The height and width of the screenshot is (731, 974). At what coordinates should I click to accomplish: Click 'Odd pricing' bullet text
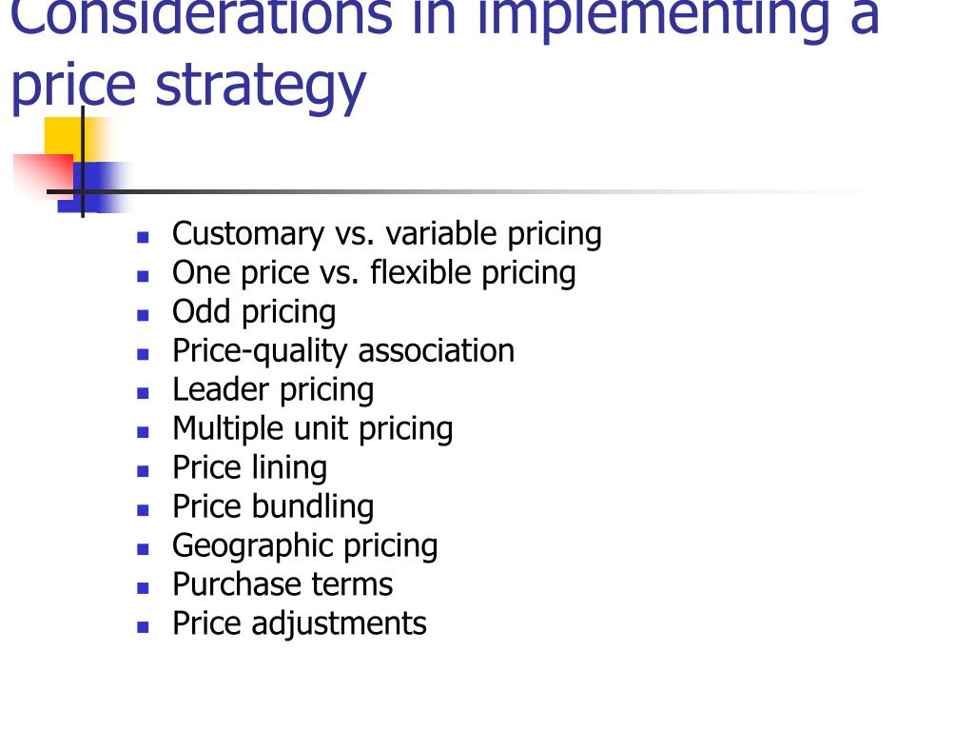tap(254, 312)
